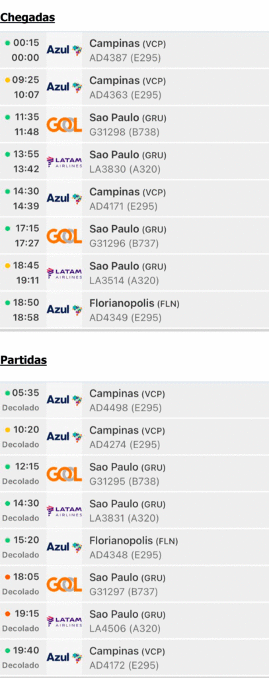This screenshot has width=269, height=678.
Task: Select departure flight LA3831 to Sao Paulo
Action: [x=134, y=510]
